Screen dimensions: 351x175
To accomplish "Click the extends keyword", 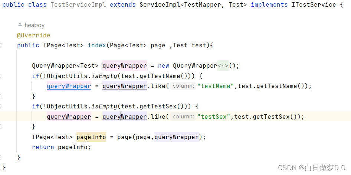I will [x=123, y=5].
